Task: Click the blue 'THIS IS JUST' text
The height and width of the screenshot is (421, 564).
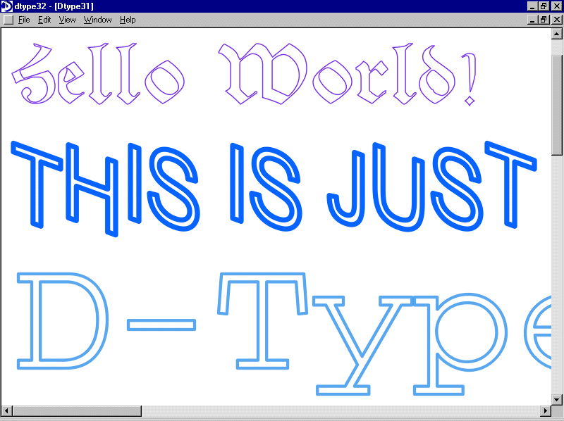Action: [x=274, y=189]
